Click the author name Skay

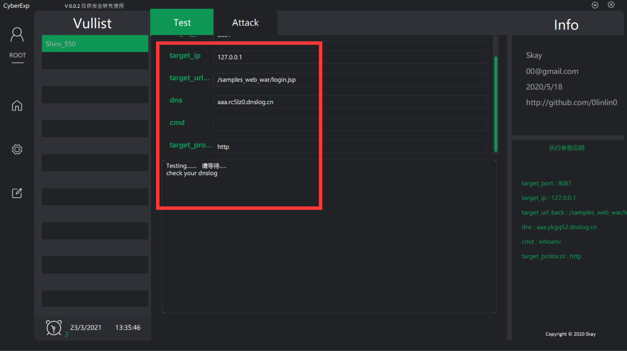(x=534, y=55)
